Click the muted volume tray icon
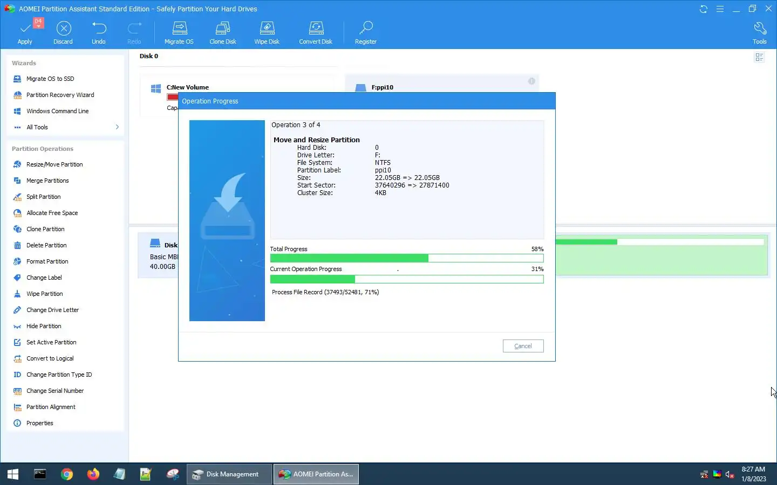Image resolution: width=777 pixels, height=485 pixels. coord(730,475)
